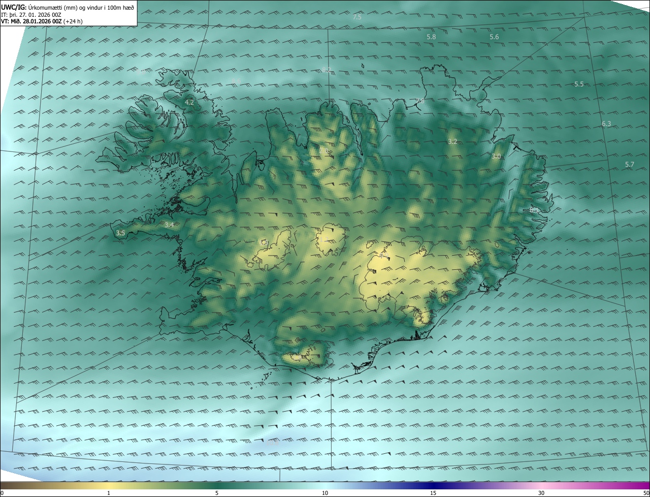The width and height of the screenshot is (650, 497).
Task: Click the '1' tick label on the color scale
Action: 109,493
